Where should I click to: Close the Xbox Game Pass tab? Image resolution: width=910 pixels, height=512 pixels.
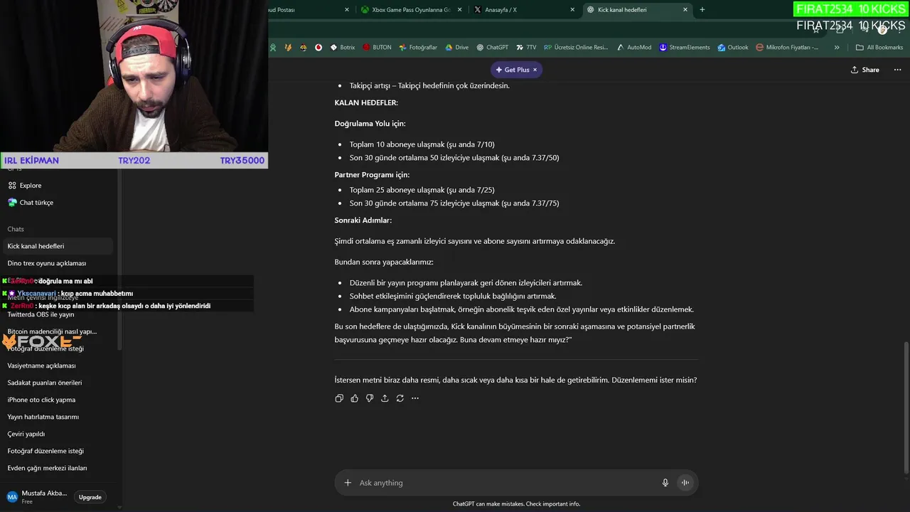(x=459, y=10)
